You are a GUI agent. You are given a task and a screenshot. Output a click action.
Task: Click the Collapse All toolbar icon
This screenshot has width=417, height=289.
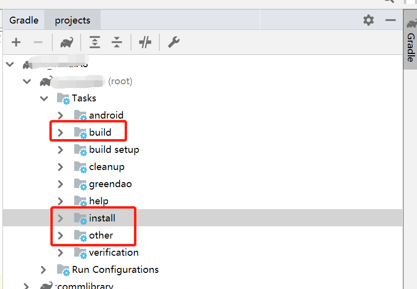point(117,42)
